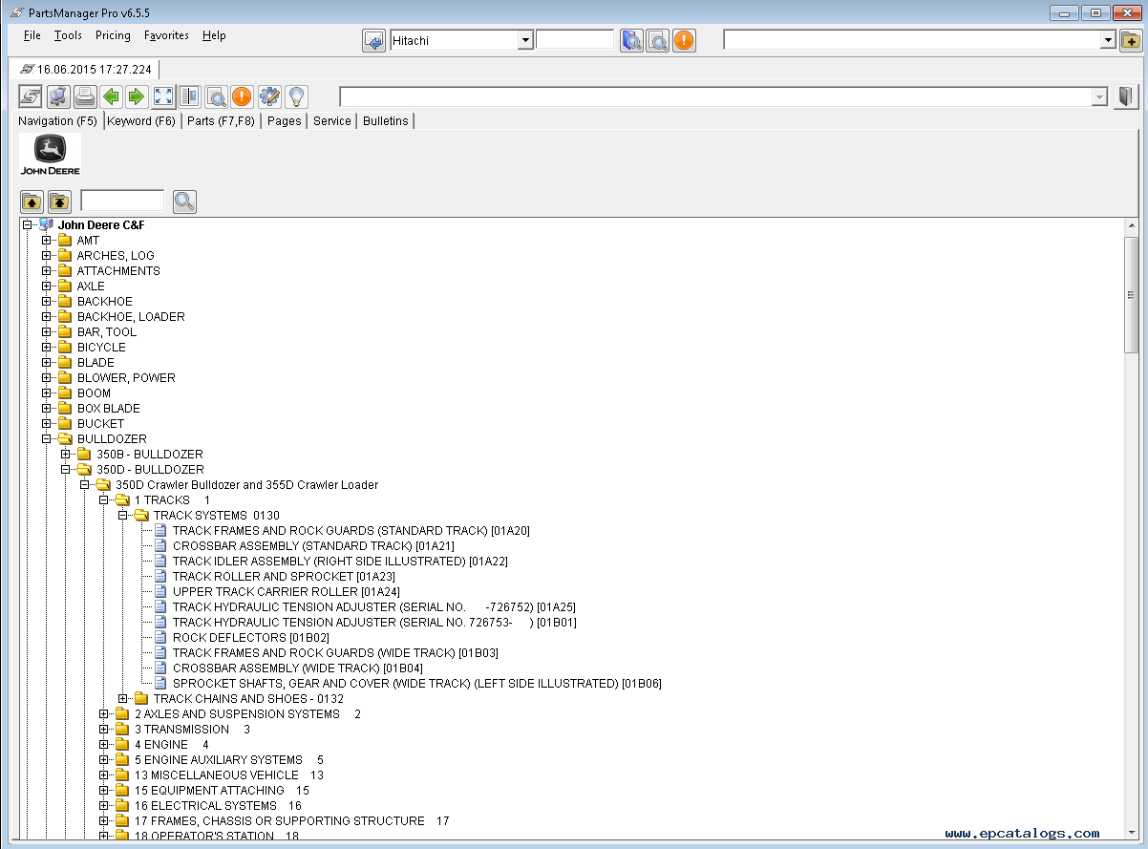Open UPPER TRACK CARRIER ROLLER [01A24]

click(x=285, y=592)
